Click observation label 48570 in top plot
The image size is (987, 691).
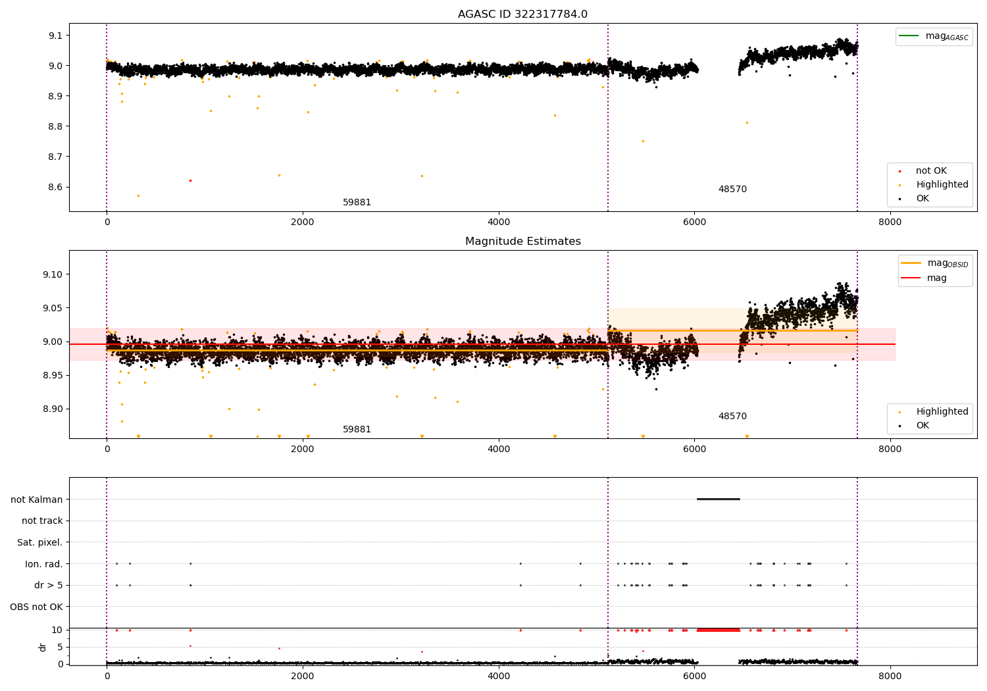click(x=732, y=190)
